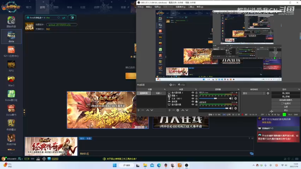Switch to the 商城 tab in the game platform
Image resolution: width=301 pixels, height=169 pixels.
(x=70, y=7)
